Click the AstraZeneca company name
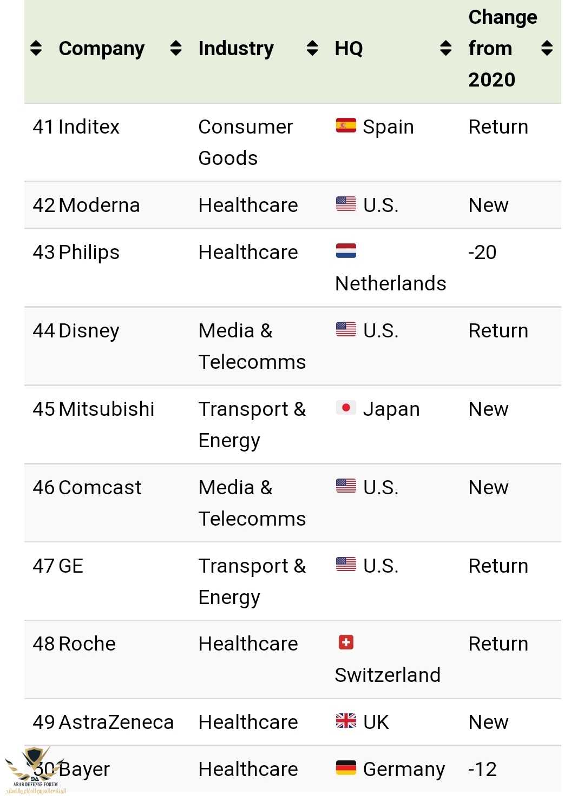Screen dimensions: 584x796 click(116, 722)
